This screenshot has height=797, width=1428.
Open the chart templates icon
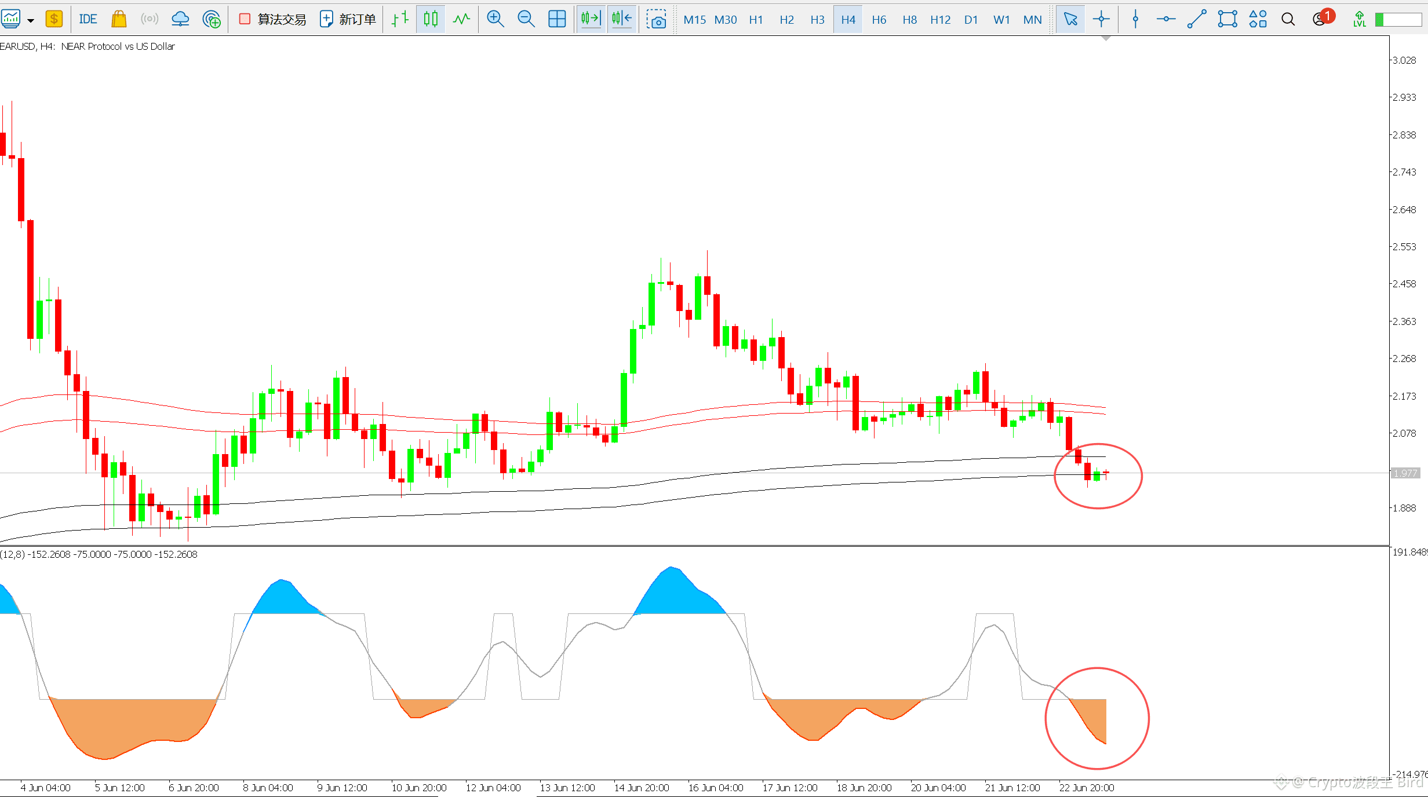click(10, 19)
